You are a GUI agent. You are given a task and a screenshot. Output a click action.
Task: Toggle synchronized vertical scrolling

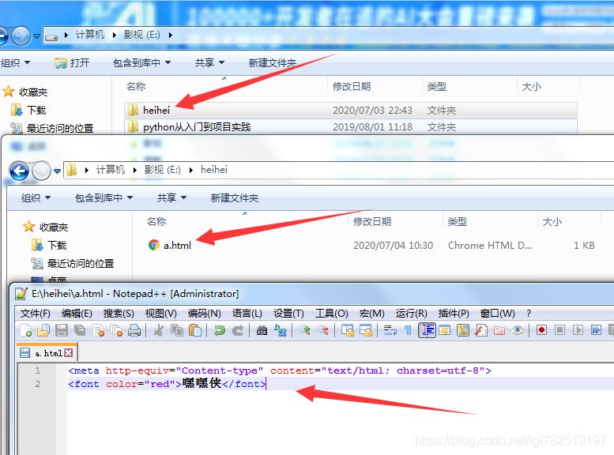[348, 330]
